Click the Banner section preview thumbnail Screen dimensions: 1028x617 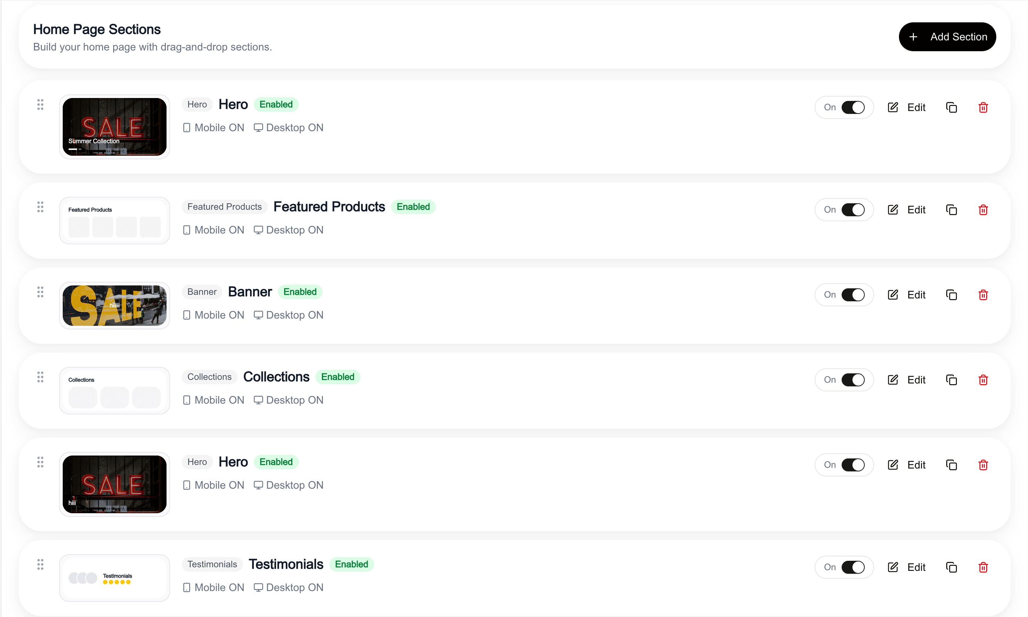point(114,306)
